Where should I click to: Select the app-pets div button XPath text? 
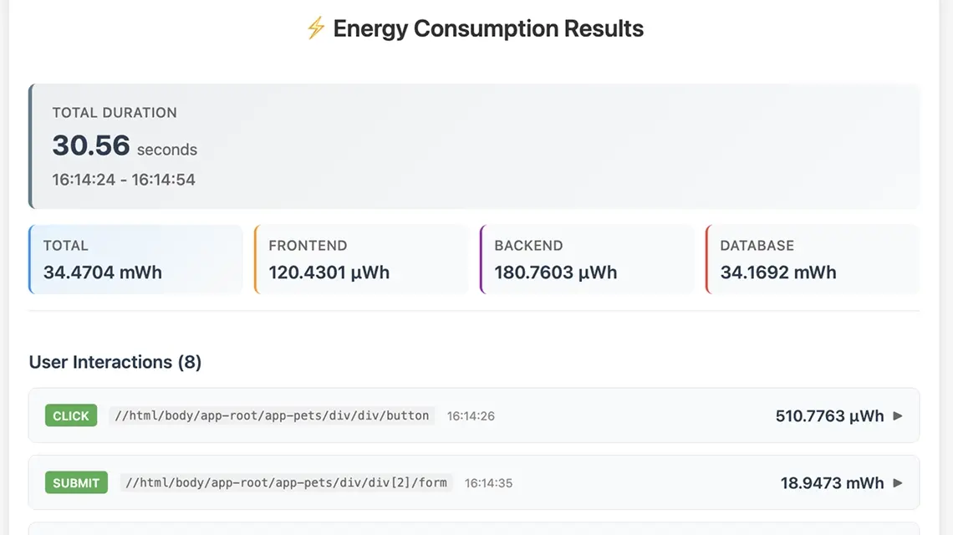click(x=272, y=415)
